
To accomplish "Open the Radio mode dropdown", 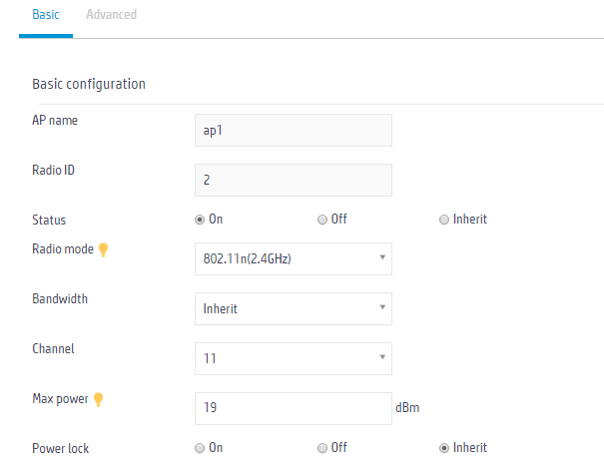I will [x=294, y=258].
